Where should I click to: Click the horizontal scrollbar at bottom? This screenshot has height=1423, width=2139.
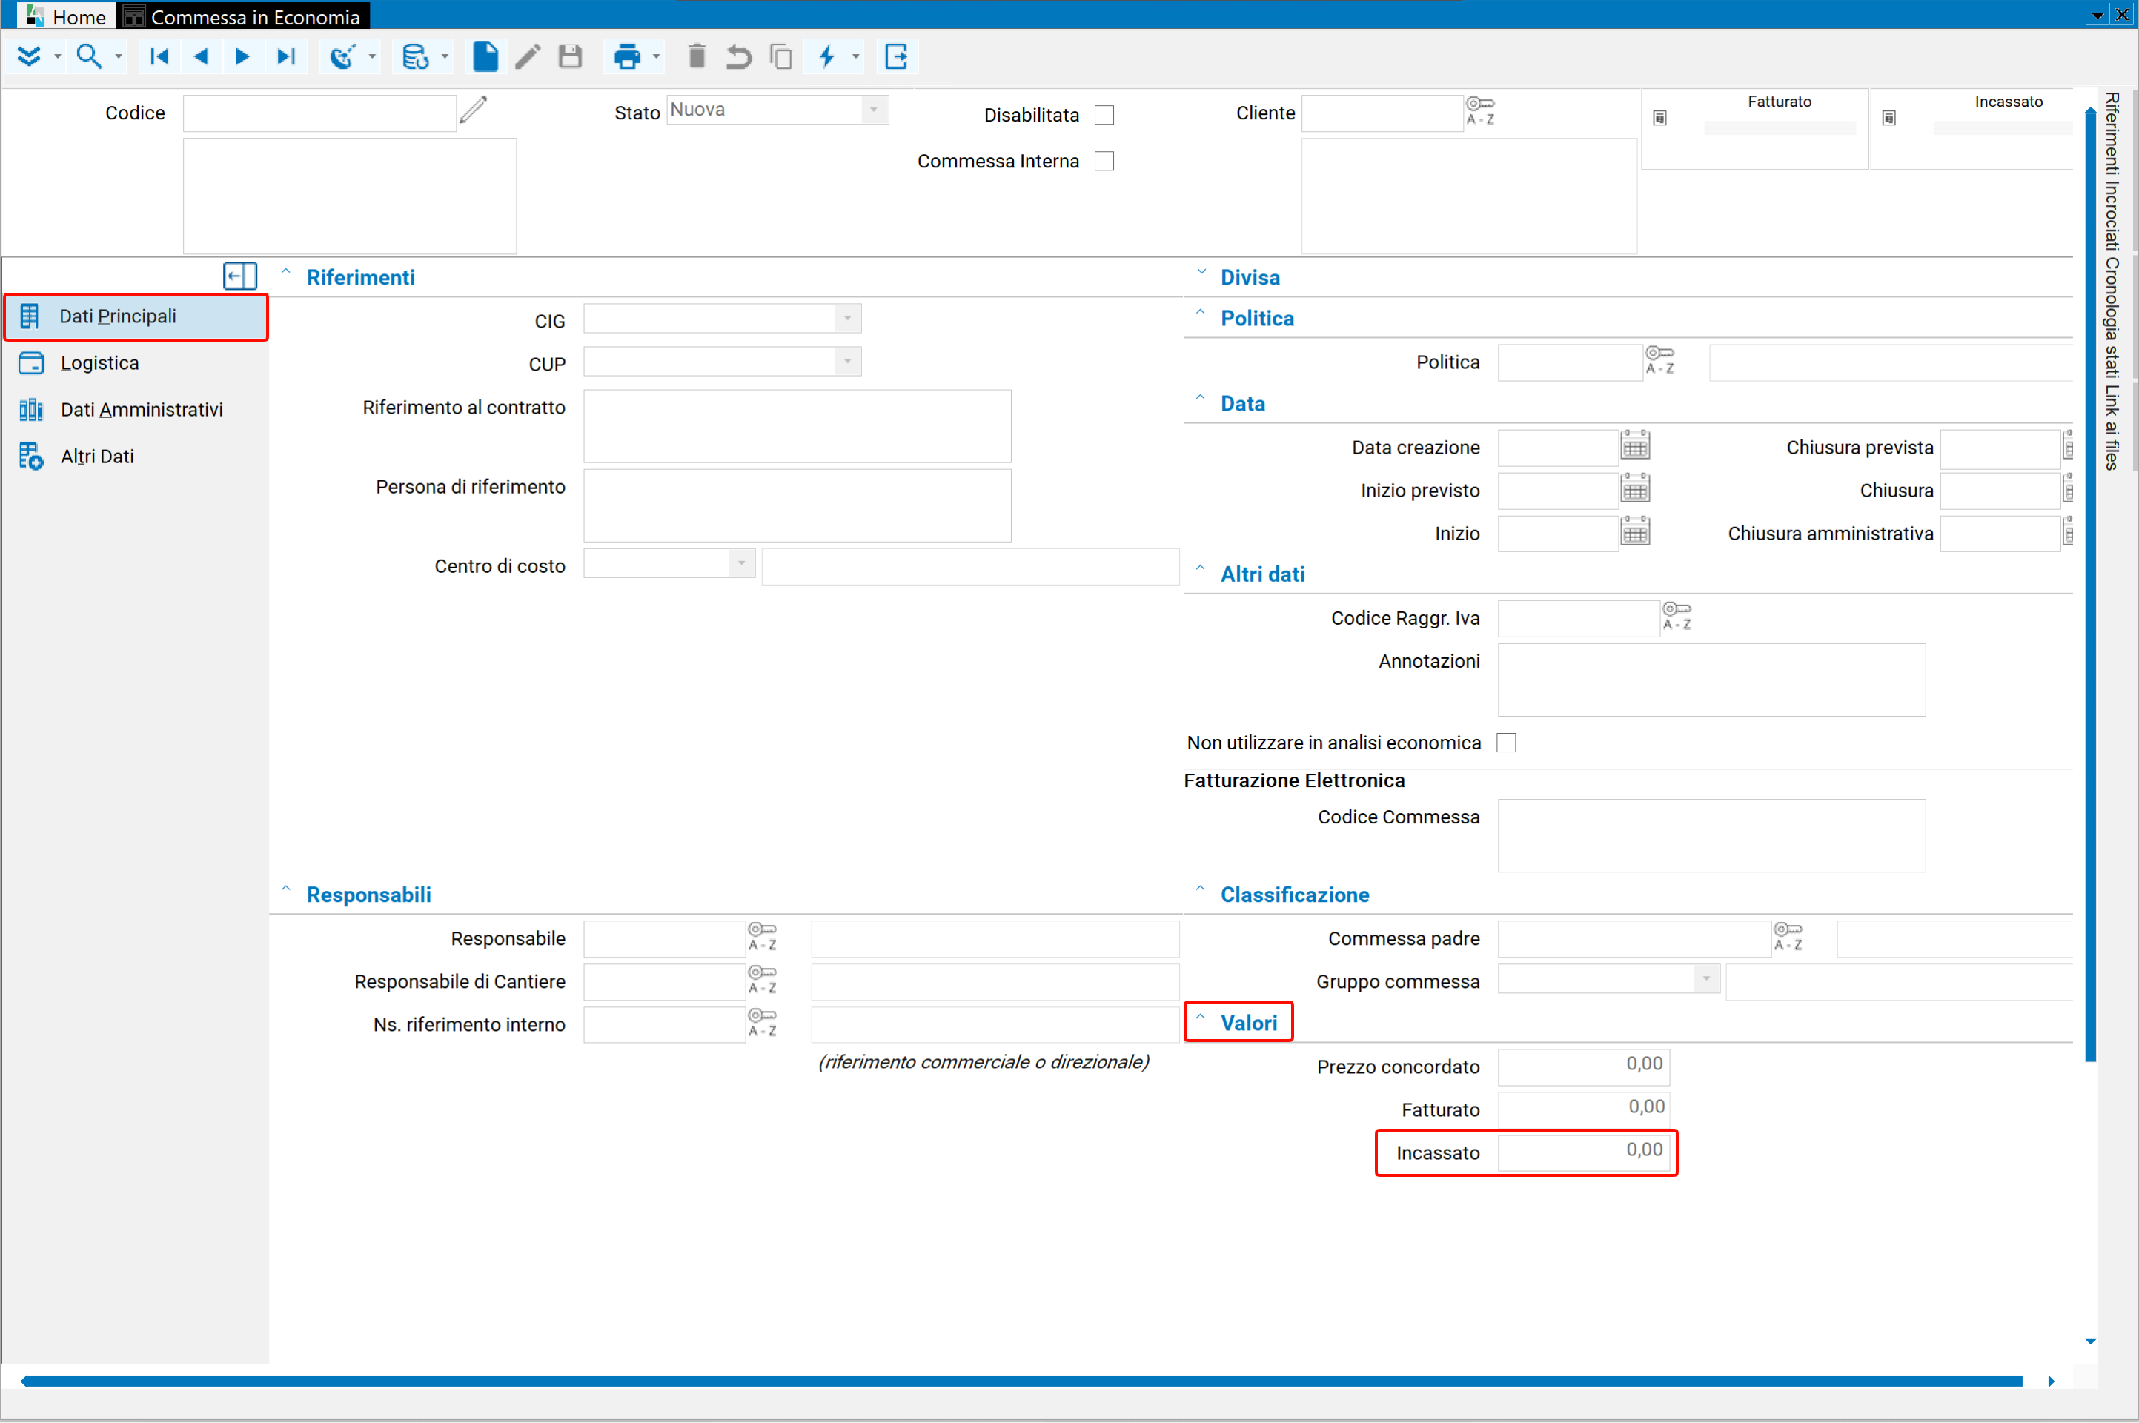click(1023, 1381)
